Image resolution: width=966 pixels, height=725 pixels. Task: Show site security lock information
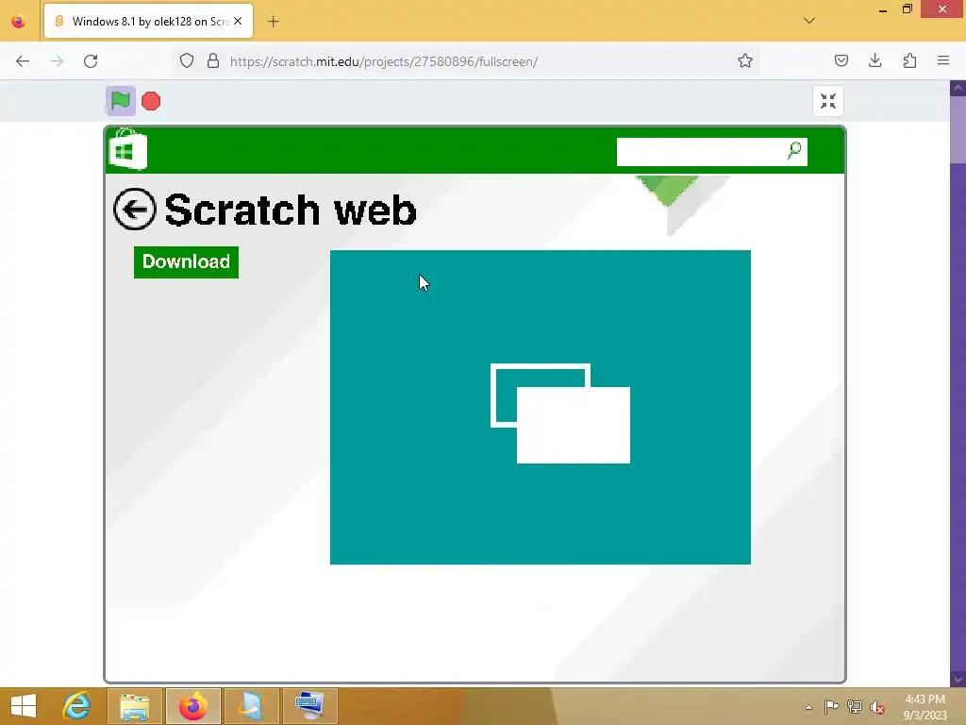point(213,61)
